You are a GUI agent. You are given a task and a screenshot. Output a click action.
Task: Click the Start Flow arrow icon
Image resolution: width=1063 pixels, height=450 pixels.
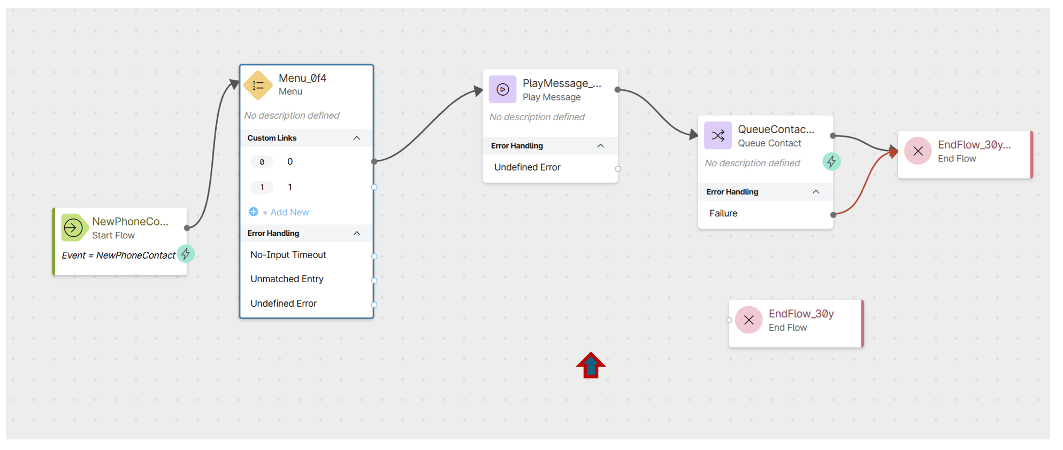[x=73, y=228]
